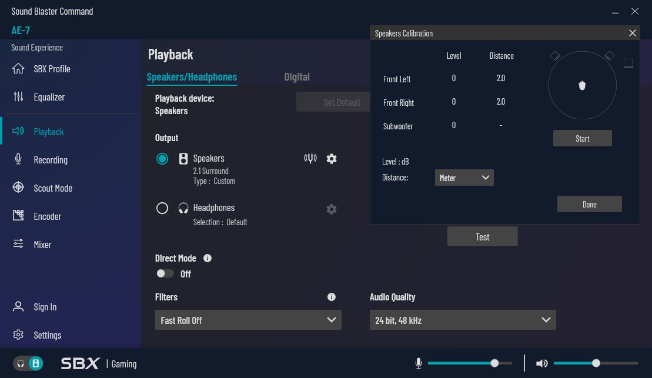Switch to the Digital tab
The width and height of the screenshot is (652, 378).
click(297, 77)
